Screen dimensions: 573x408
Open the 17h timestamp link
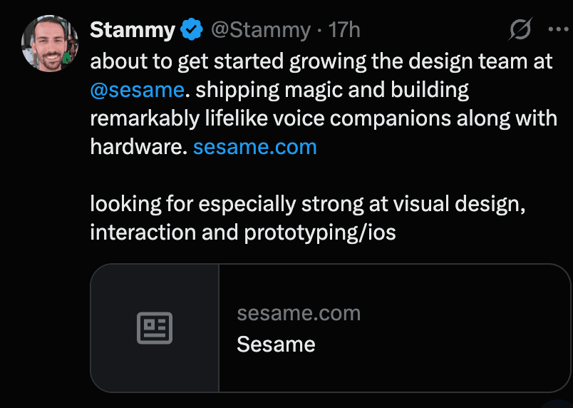[344, 30]
